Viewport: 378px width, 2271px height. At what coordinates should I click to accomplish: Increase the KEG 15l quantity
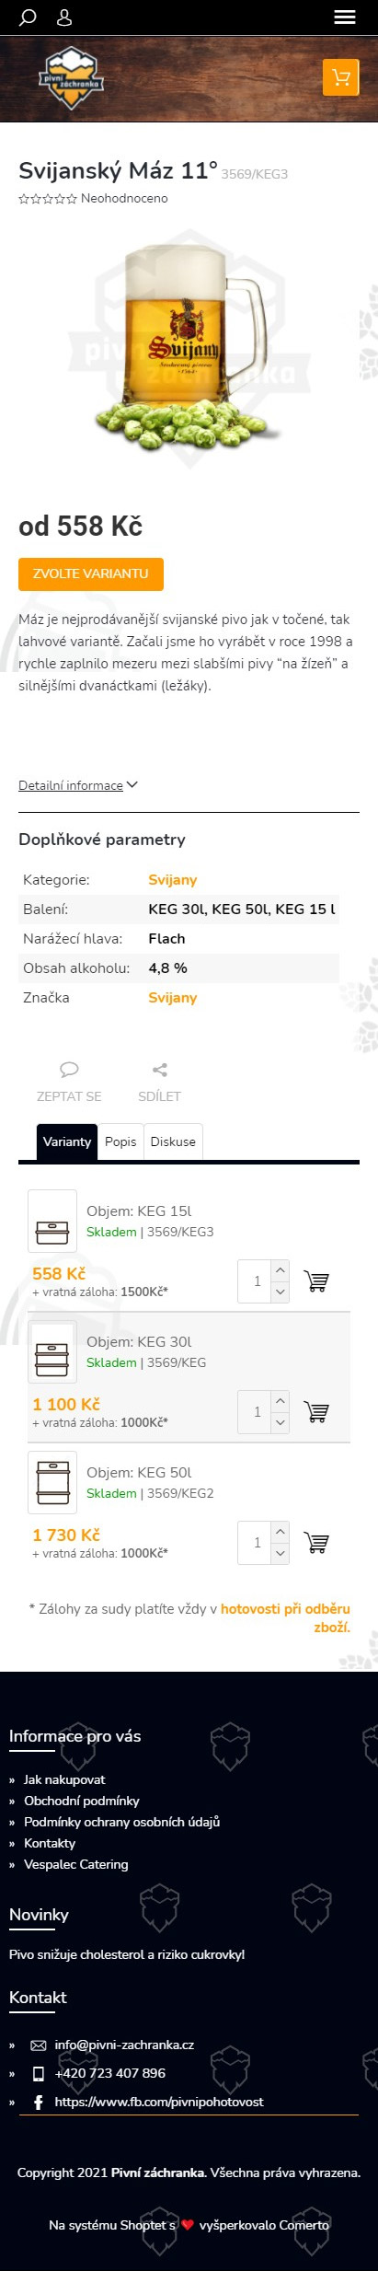[281, 1270]
